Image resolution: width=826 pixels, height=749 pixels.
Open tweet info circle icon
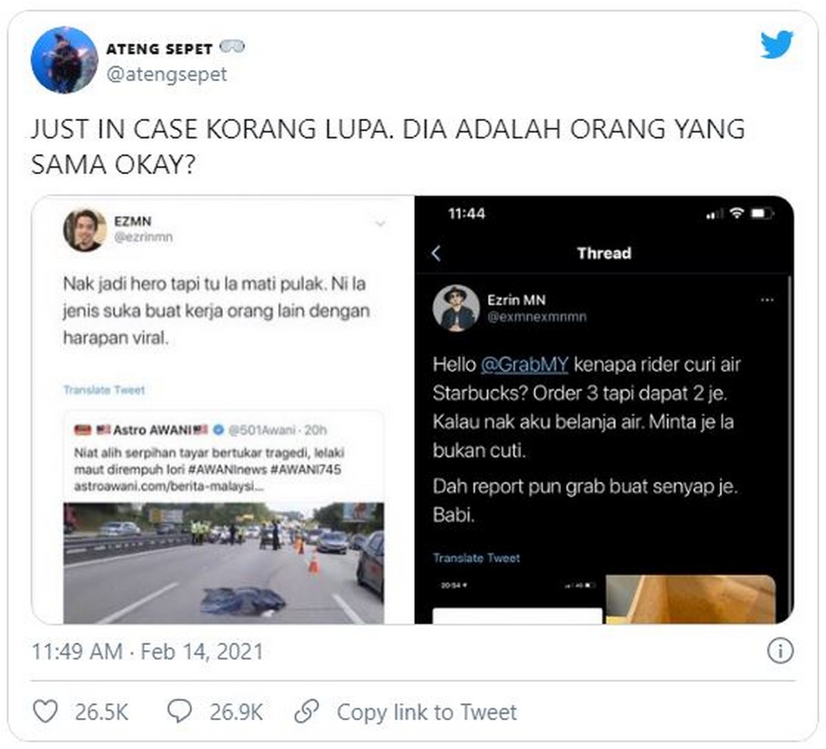780,651
